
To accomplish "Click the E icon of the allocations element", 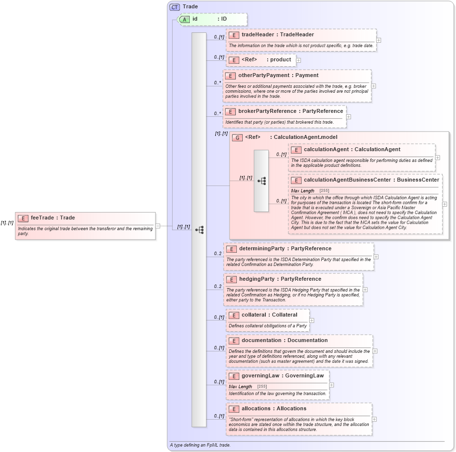I will (233, 408).
